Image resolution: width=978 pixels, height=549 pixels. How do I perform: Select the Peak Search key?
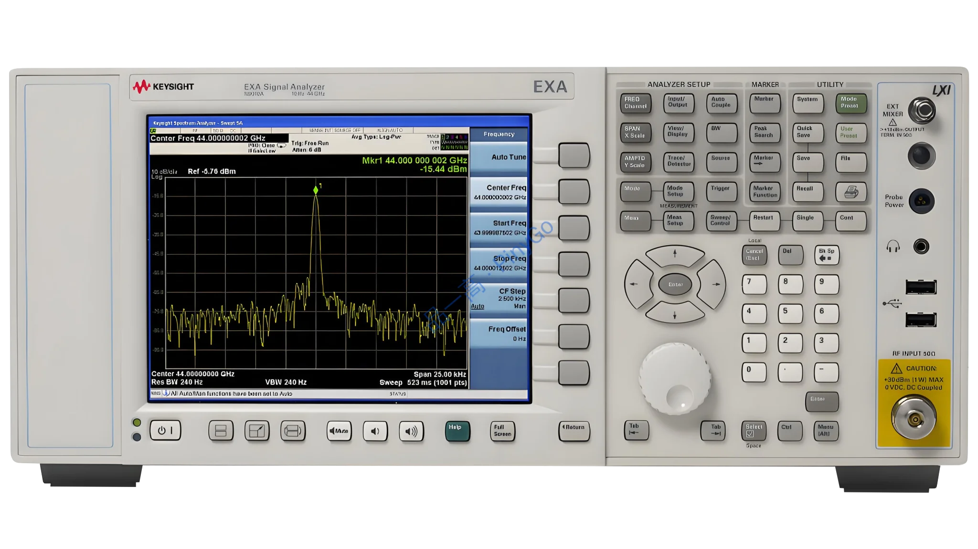point(765,133)
